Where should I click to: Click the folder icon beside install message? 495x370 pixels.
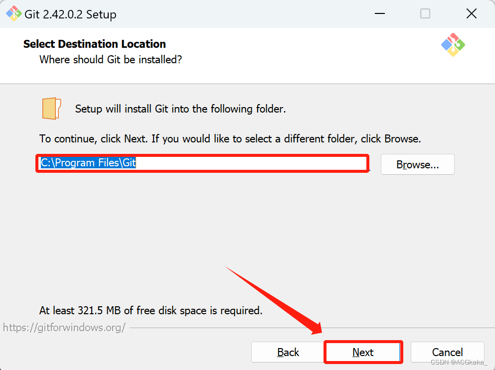pos(51,109)
